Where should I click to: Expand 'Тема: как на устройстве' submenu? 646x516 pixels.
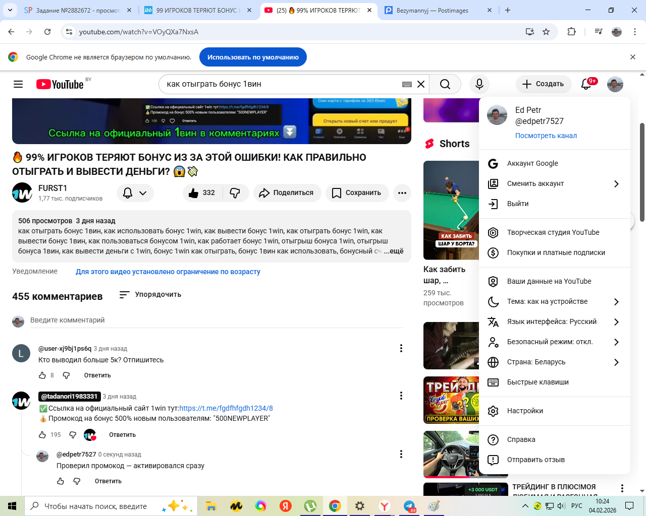(555, 301)
